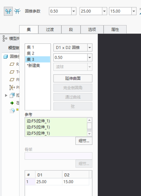Click 细节... button under 参考 list
The image size is (141, 196).
tap(84, 141)
